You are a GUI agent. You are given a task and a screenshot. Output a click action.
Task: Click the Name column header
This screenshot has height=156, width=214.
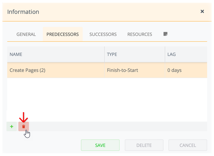click(x=56, y=54)
